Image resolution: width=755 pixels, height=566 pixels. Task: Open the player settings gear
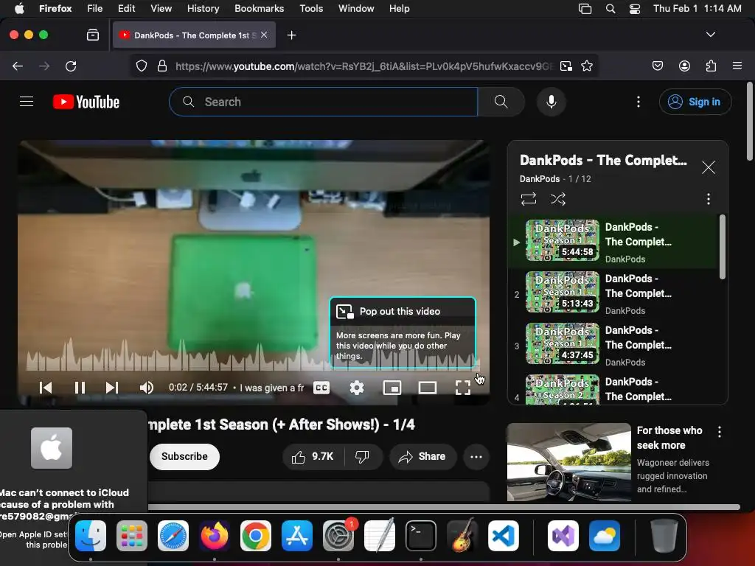click(x=357, y=388)
